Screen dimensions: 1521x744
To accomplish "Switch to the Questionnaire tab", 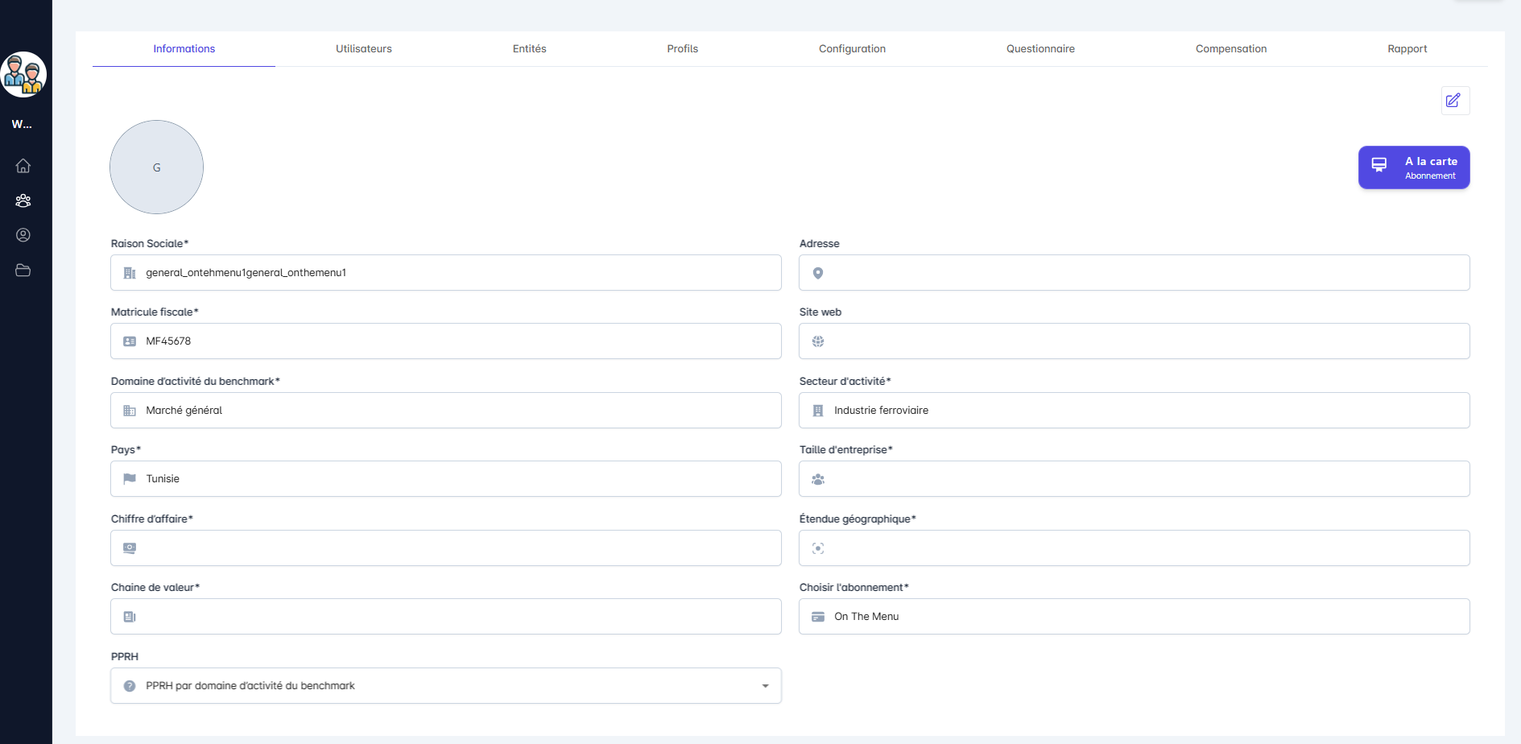I will tap(1040, 49).
